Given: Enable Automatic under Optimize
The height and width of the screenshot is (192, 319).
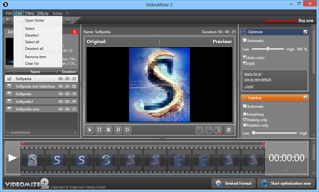Looking at the screenshot, I should tap(245, 40).
